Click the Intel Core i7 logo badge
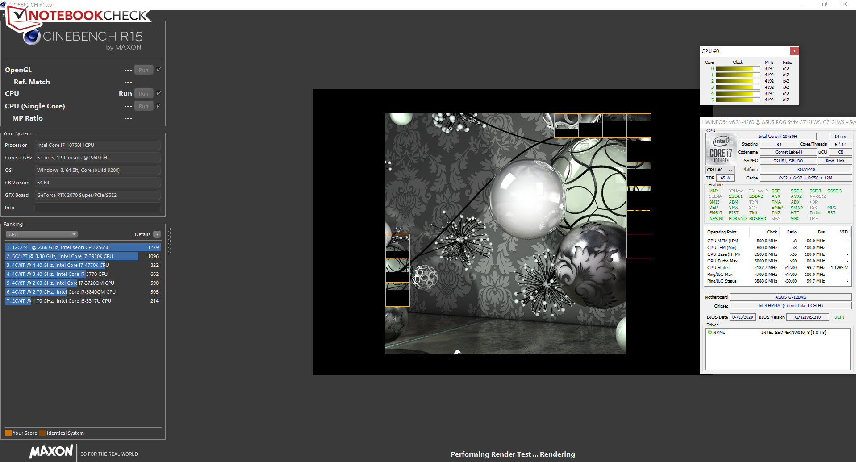Screen dimensions: 856x462 721,149
